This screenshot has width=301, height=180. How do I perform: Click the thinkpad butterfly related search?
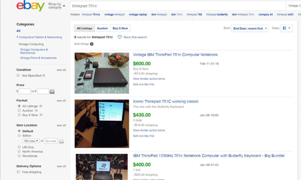click(x=217, y=14)
